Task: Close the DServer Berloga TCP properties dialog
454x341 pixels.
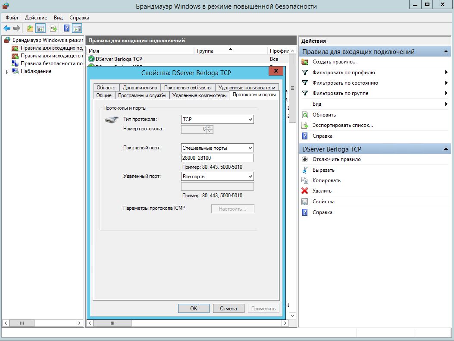Action: [x=276, y=71]
